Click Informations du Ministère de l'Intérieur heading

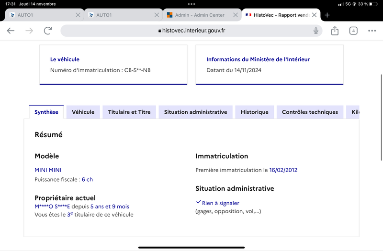(258, 59)
